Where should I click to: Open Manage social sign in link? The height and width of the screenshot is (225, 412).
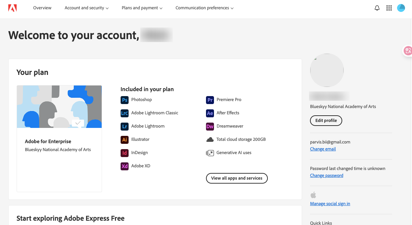point(330,204)
